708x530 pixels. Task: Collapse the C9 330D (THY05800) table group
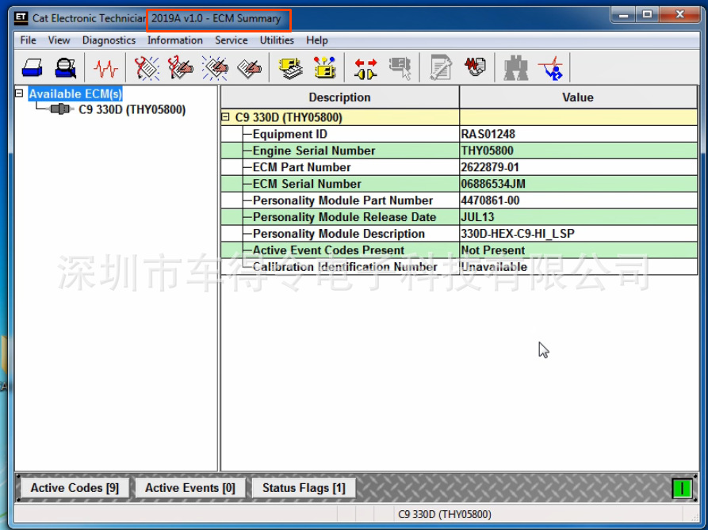226,117
